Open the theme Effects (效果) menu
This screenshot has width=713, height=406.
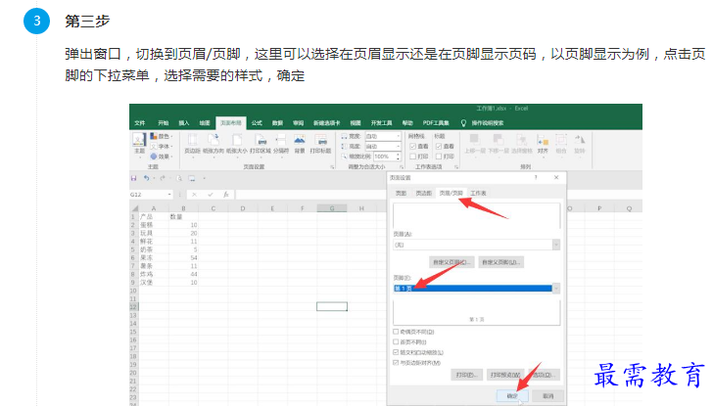[x=161, y=157]
